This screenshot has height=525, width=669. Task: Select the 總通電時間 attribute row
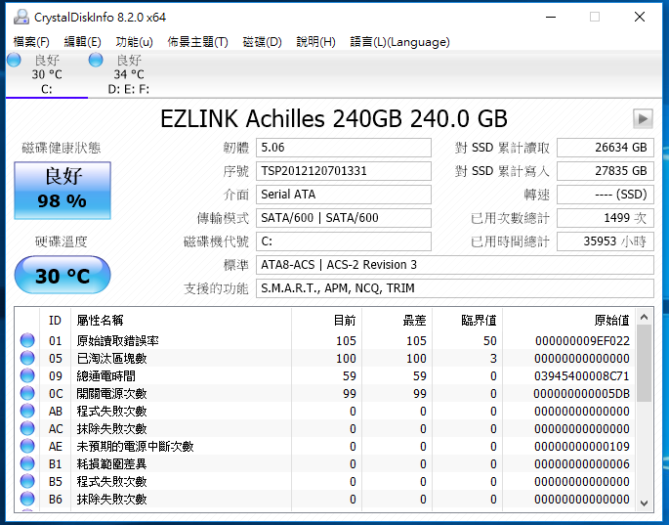pos(325,375)
